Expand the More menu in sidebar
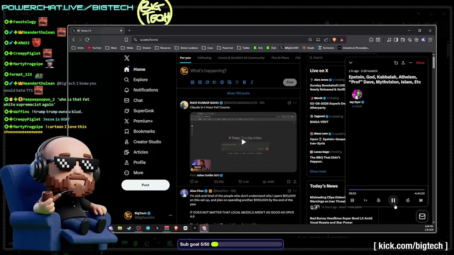 pos(134,173)
